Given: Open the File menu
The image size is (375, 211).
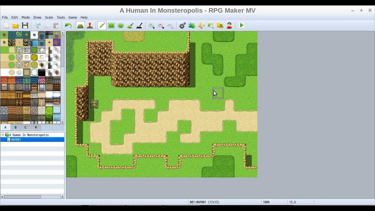Looking at the screenshot, I should coord(5,17).
